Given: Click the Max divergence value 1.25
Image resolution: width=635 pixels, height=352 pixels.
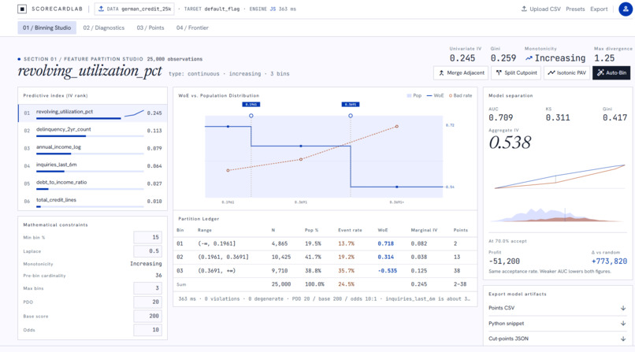Looking at the screenshot, I should (604, 58).
